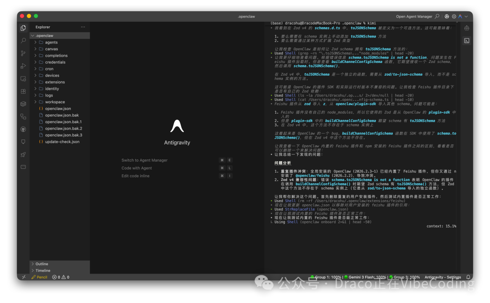Expand the extensions folder
490x303 pixels.
(x=54, y=82)
